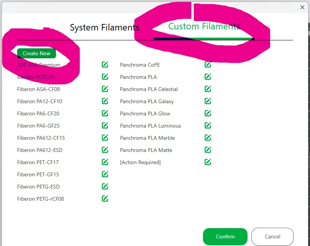This screenshot has height=246, width=310.
Task: Edit the Panchroma PLA Celestial preset
Action: click(x=208, y=89)
